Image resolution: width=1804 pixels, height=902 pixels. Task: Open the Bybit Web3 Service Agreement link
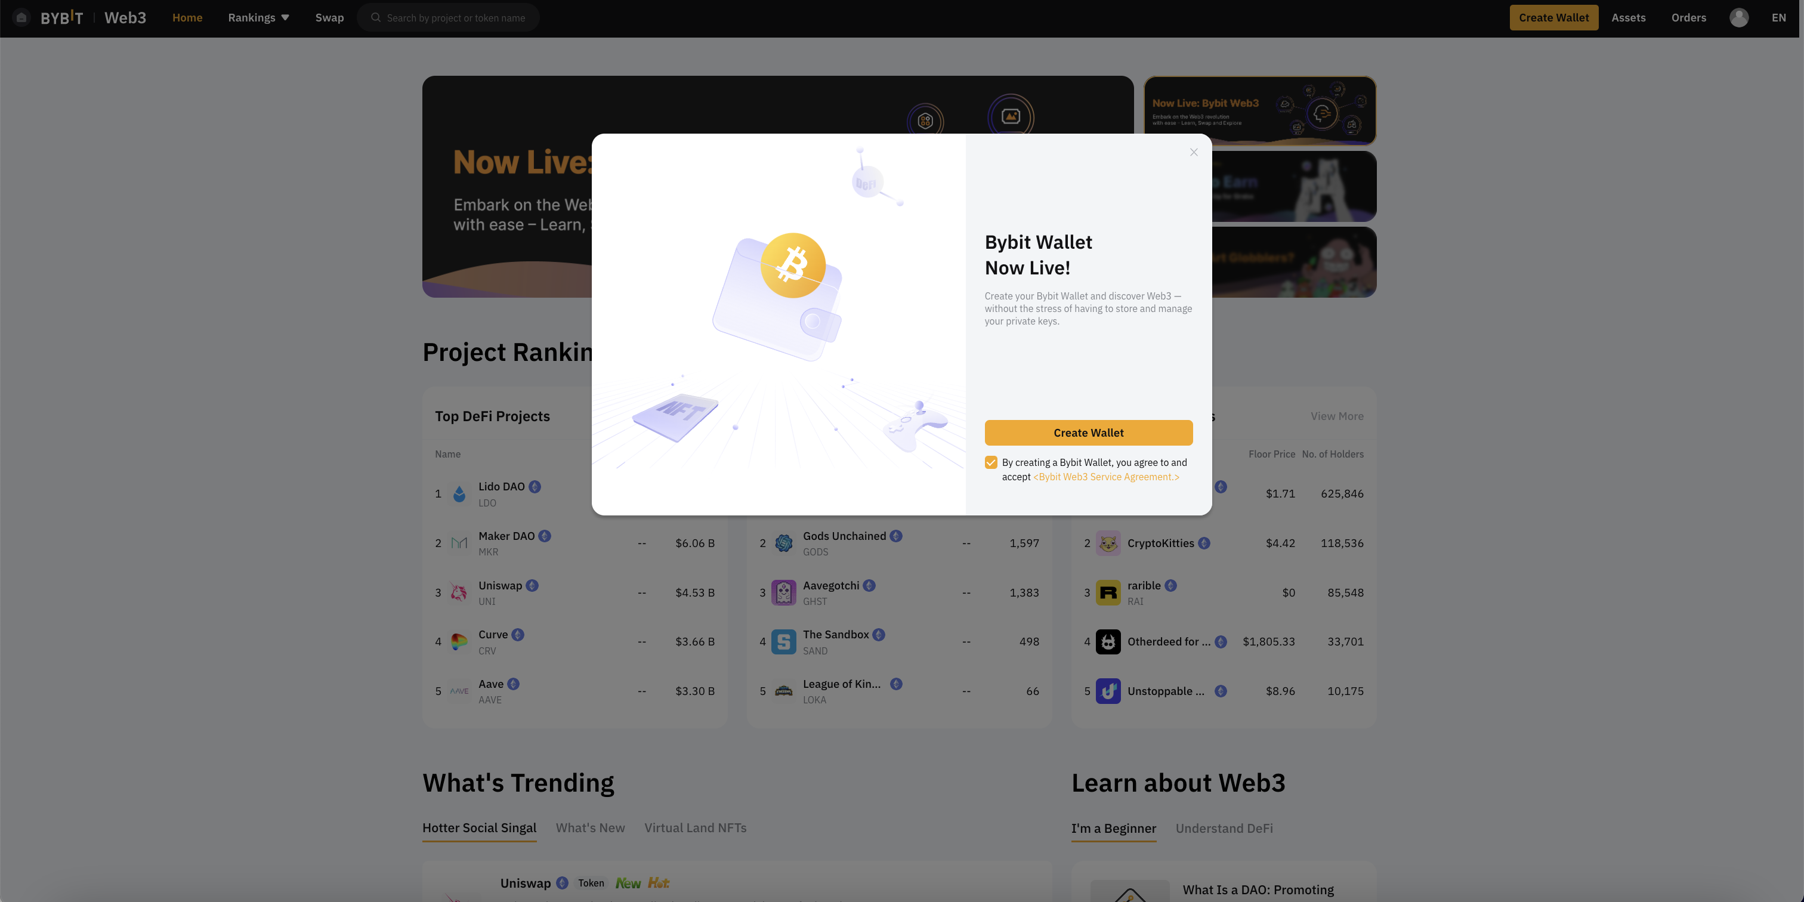[1107, 477]
